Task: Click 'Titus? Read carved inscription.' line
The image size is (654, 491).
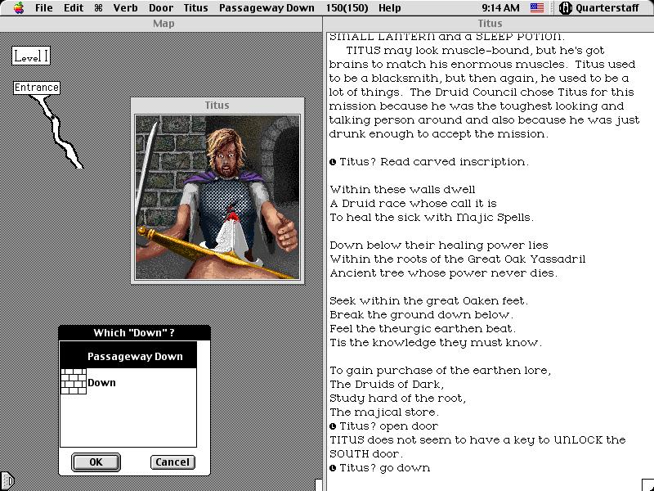Action: pyautogui.click(x=434, y=161)
